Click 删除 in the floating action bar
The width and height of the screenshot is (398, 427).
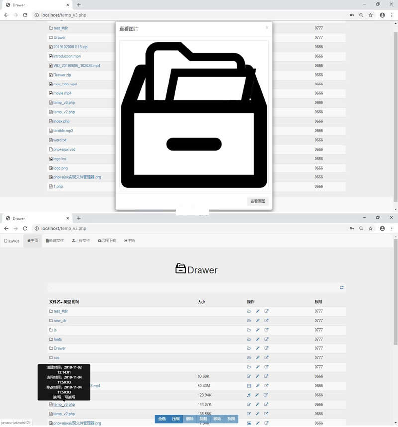tap(190, 419)
